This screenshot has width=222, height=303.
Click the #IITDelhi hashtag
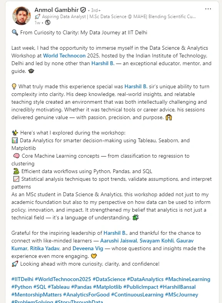tap(22, 279)
